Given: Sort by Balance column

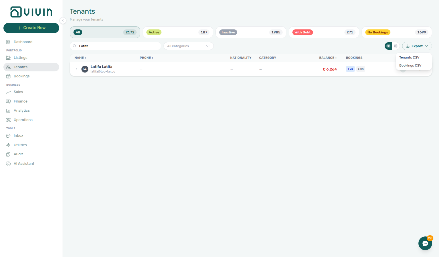Looking at the screenshot, I should (x=328, y=58).
